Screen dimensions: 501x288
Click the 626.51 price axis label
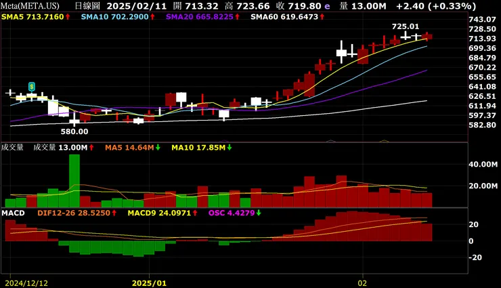point(483,96)
